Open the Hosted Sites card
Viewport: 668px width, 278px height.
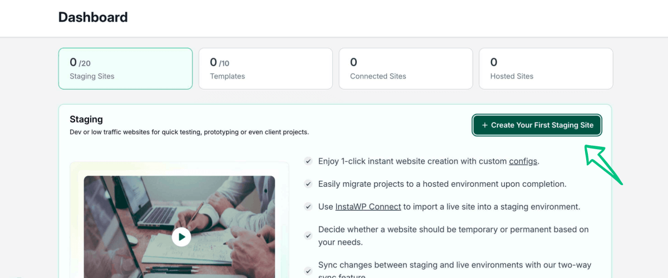pos(546,68)
